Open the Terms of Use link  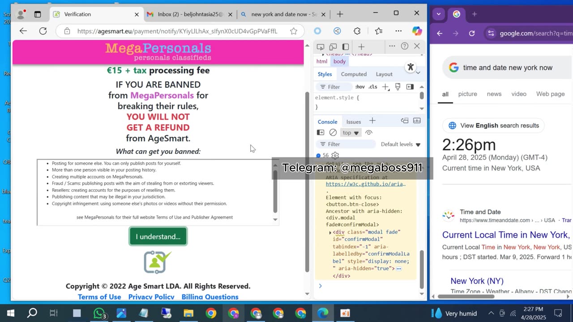pyautogui.click(x=99, y=297)
